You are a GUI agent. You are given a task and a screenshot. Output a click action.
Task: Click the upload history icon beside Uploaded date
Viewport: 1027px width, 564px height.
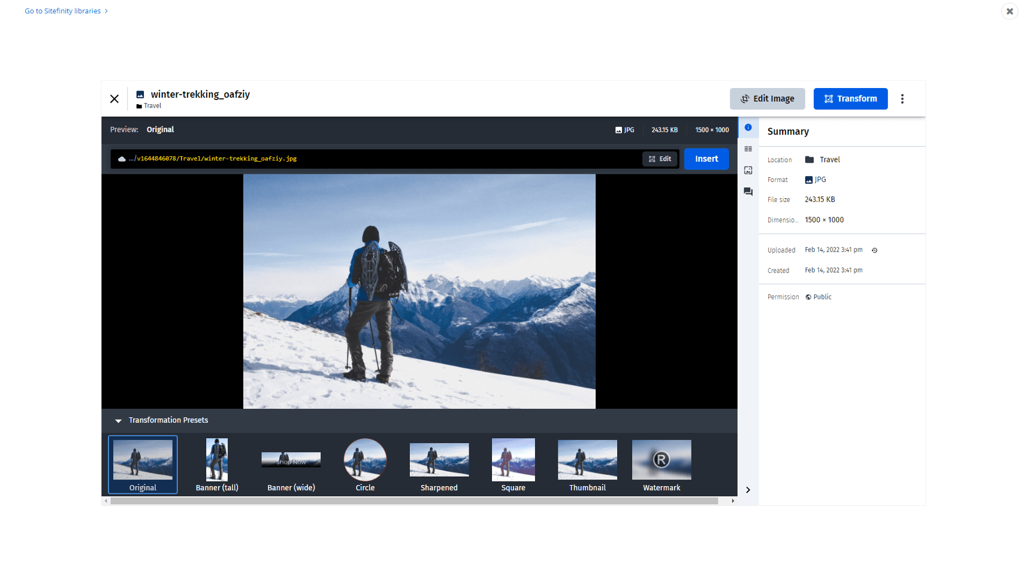[874, 250]
